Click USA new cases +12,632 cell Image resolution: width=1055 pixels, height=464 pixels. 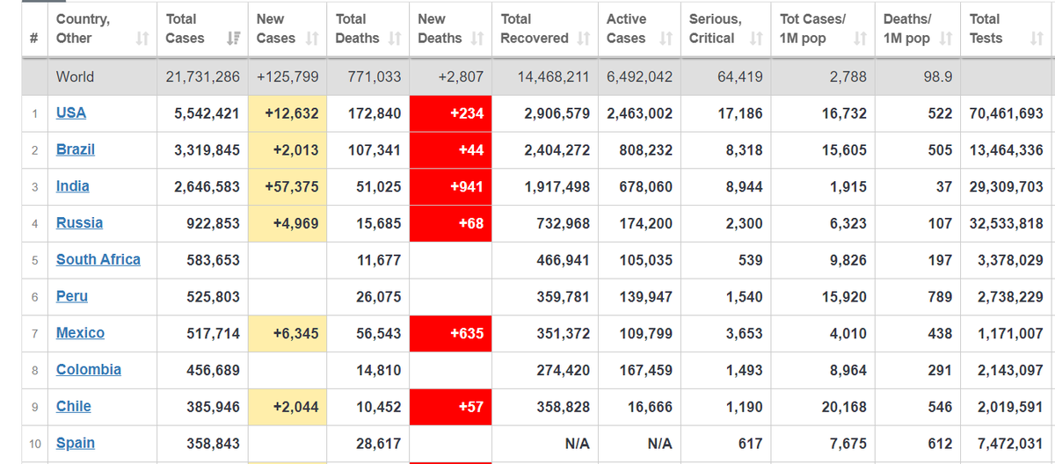tap(287, 113)
